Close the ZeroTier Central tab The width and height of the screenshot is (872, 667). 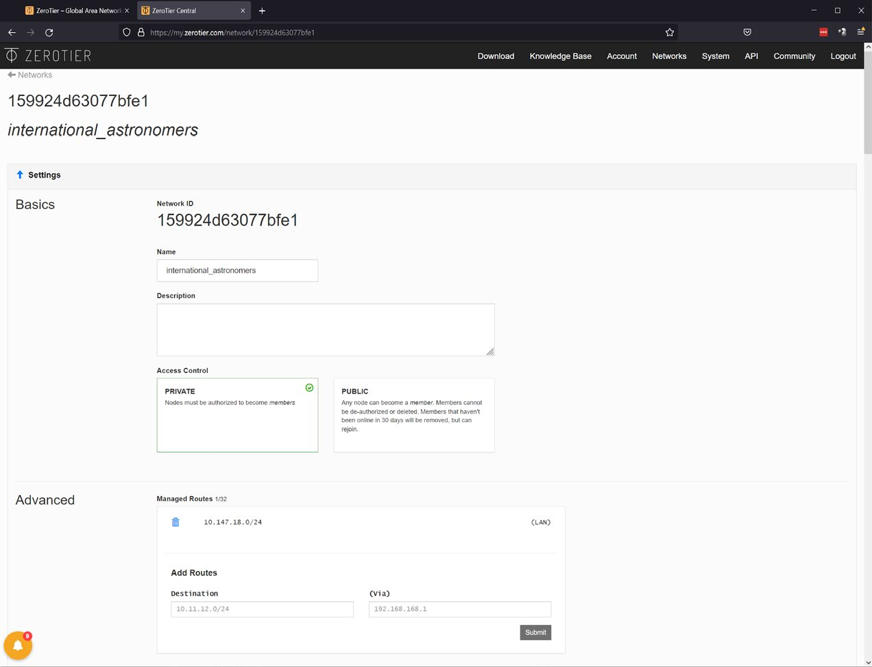click(x=243, y=10)
